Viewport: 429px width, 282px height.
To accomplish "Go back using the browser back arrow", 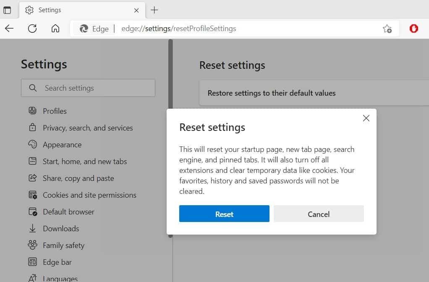I will [x=9, y=29].
